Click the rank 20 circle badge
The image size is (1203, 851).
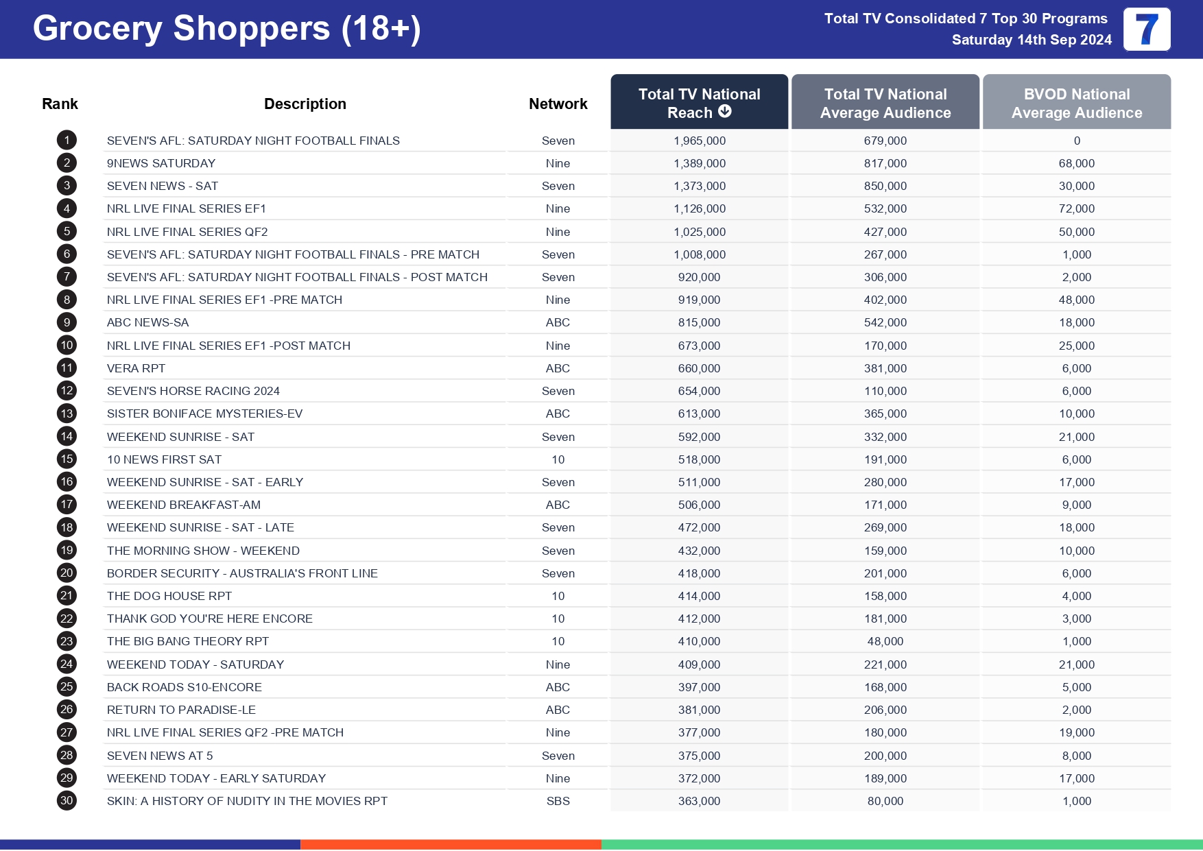click(67, 573)
